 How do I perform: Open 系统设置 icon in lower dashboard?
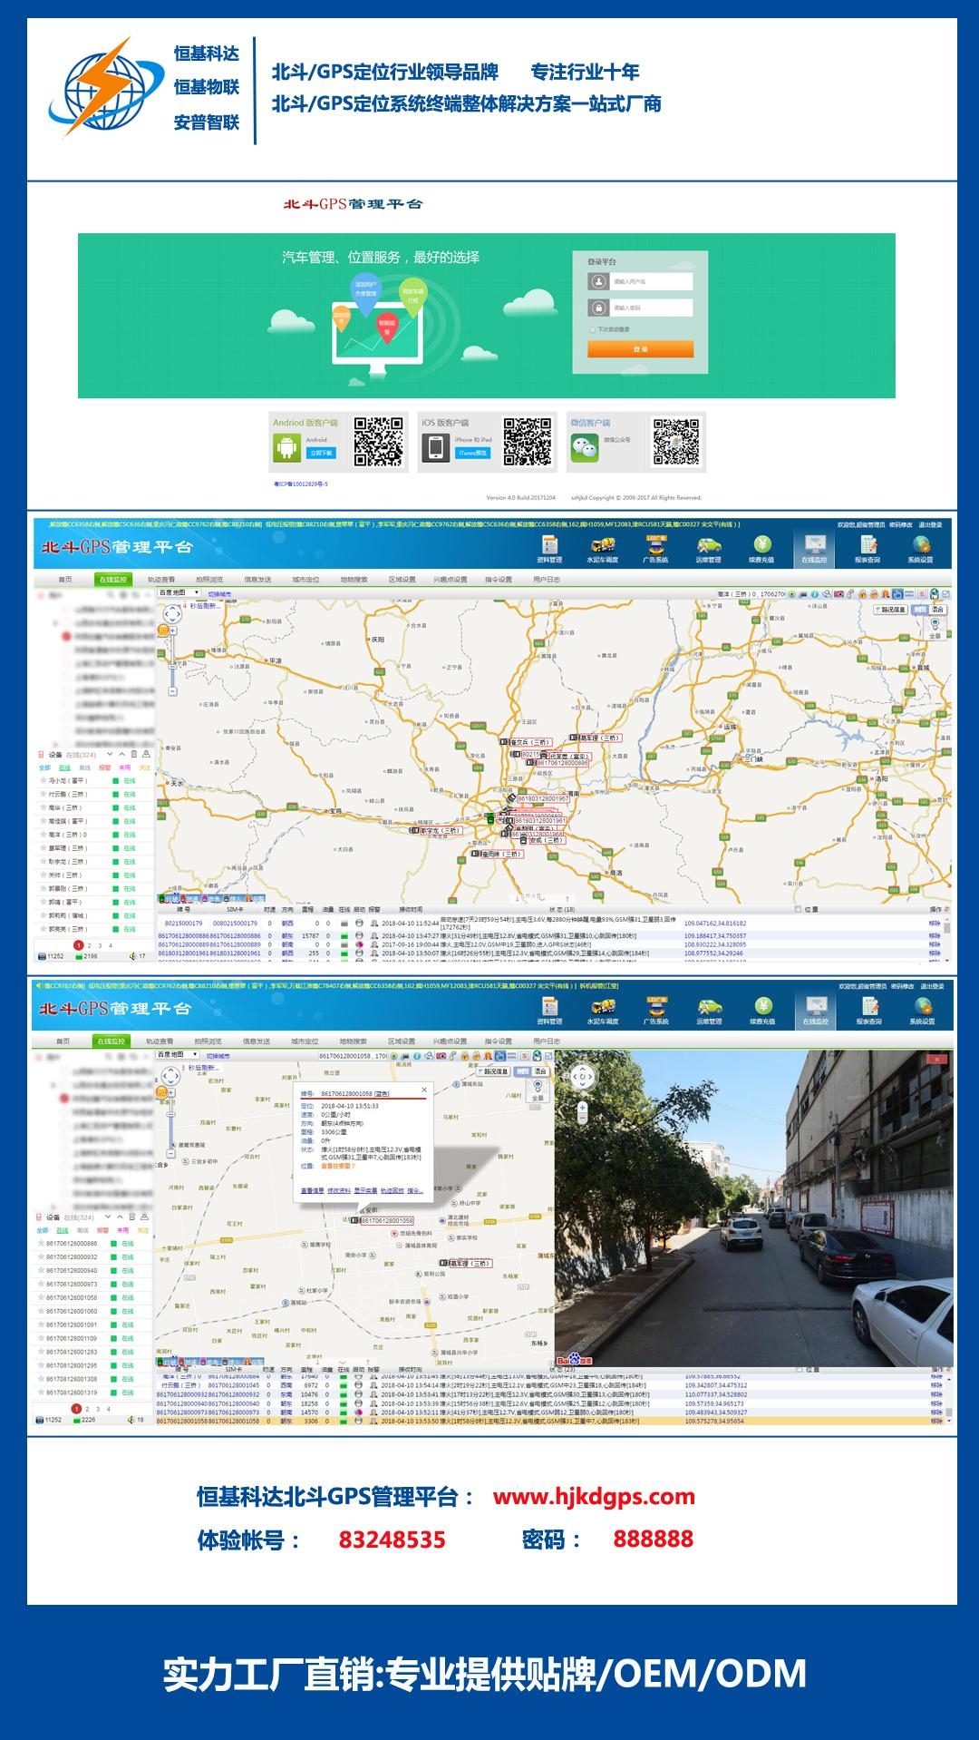pos(922,1007)
